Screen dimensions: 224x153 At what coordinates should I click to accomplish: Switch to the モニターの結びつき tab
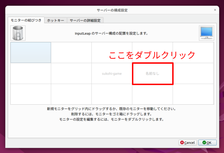(26, 20)
